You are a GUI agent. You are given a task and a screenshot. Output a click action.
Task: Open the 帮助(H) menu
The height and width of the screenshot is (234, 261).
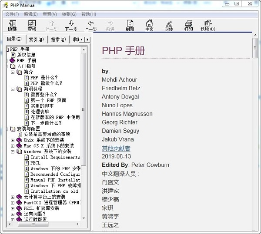(x=88, y=14)
